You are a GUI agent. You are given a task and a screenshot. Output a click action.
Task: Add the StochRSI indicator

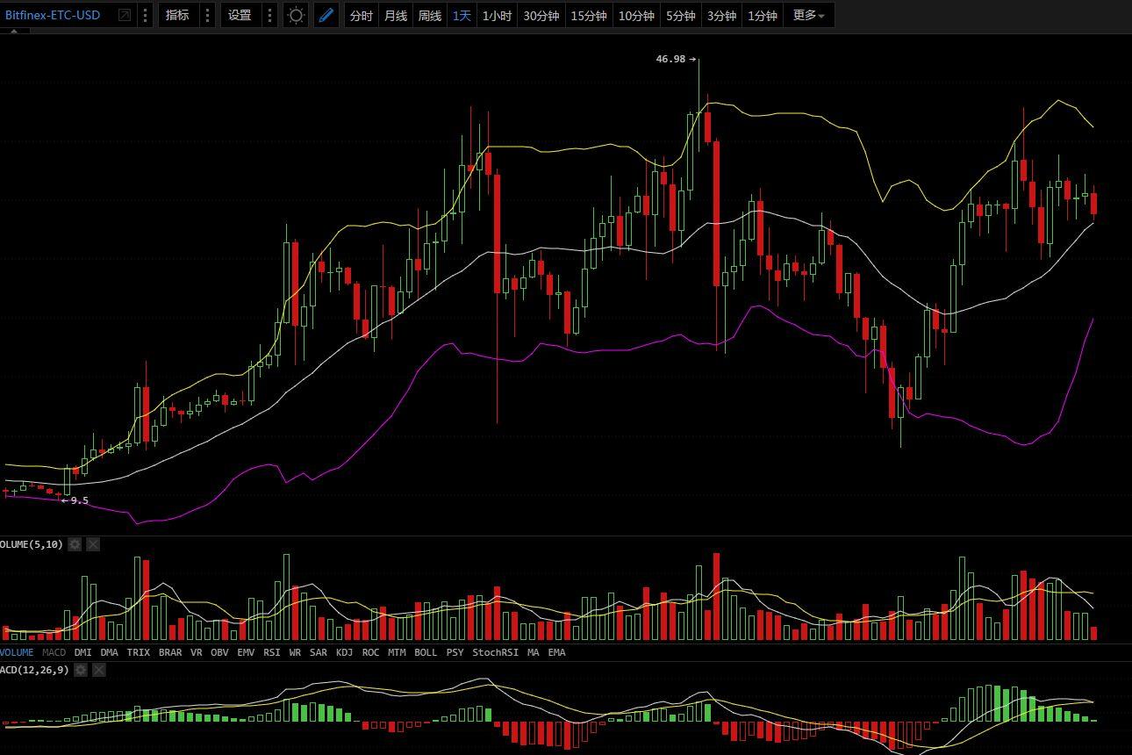click(496, 652)
